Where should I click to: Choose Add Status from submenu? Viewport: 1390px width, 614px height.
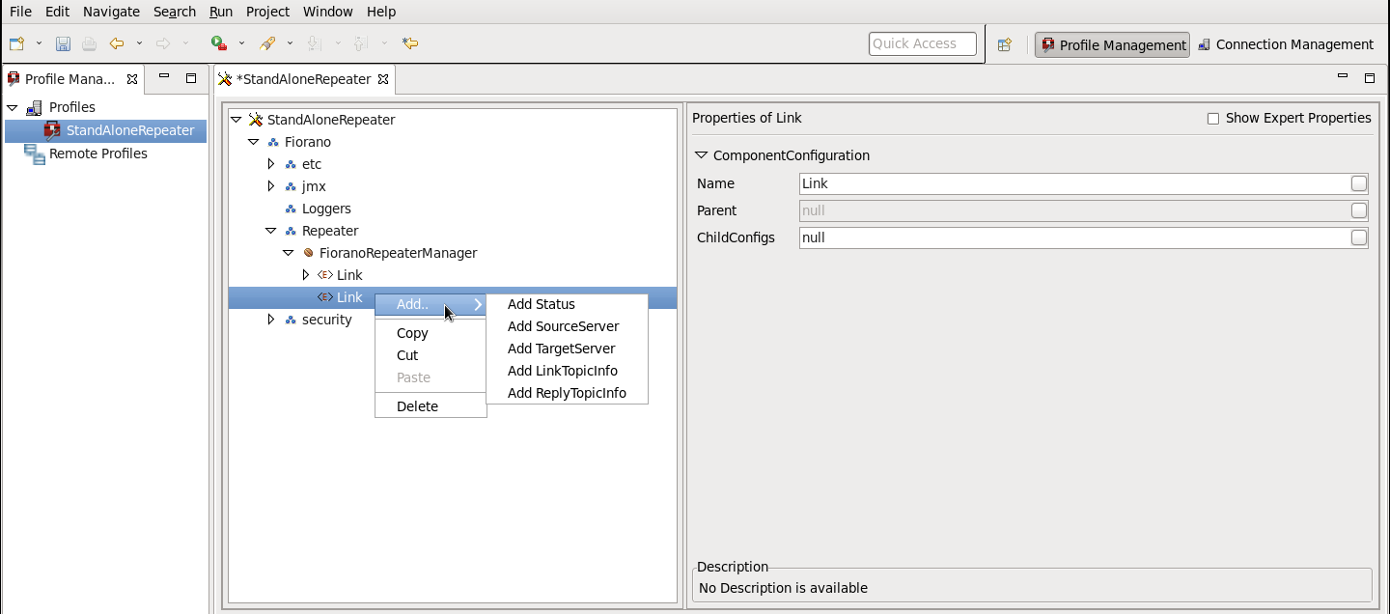pyautogui.click(x=567, y=304)
